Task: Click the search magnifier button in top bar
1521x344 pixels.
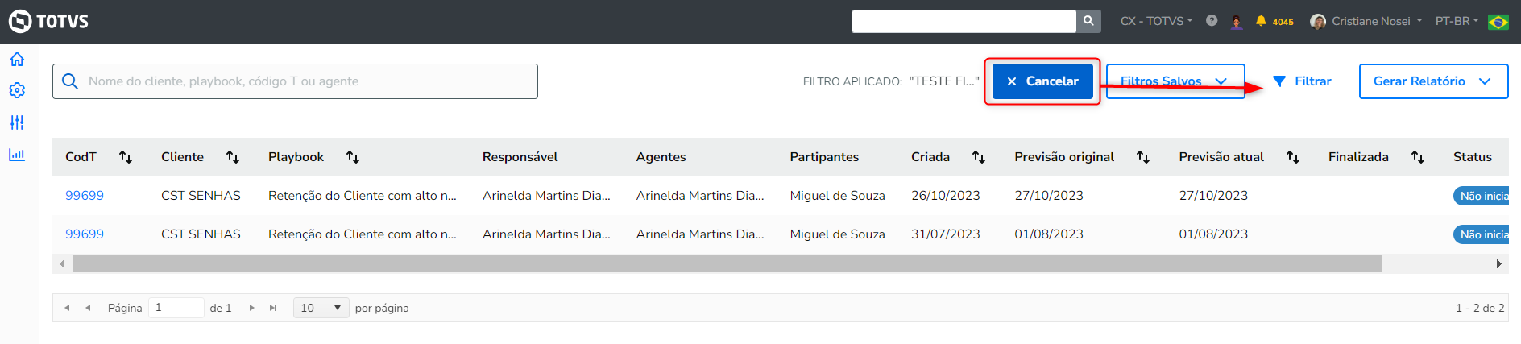Action: (1088, 21)
